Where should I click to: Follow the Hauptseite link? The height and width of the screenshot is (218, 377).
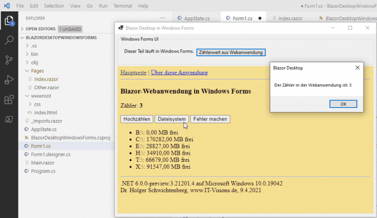click(133, 72)
